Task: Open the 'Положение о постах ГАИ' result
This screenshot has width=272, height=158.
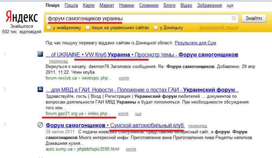Action: coord(142,90)
